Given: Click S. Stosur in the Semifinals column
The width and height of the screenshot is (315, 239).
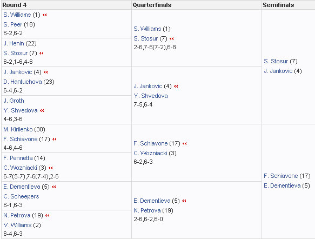Looking at the screenshot, I should click(x=276, y=61).
